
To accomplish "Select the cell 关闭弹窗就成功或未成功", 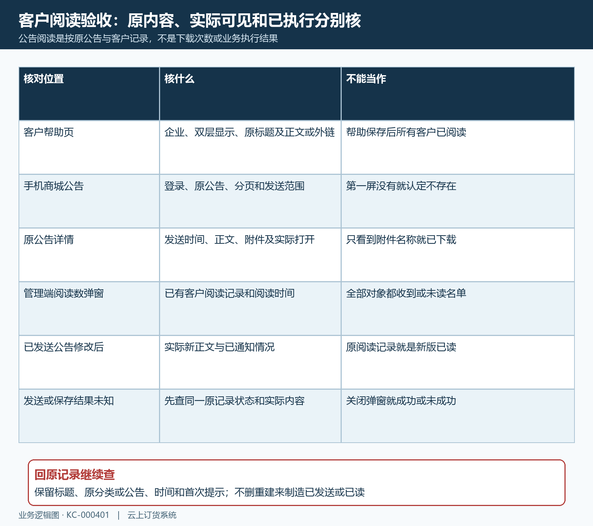I will pos(458,416).
